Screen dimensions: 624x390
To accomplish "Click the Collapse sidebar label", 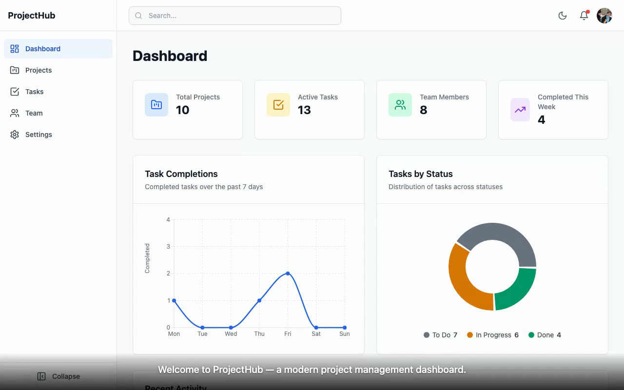I will (x=66, y=376).
